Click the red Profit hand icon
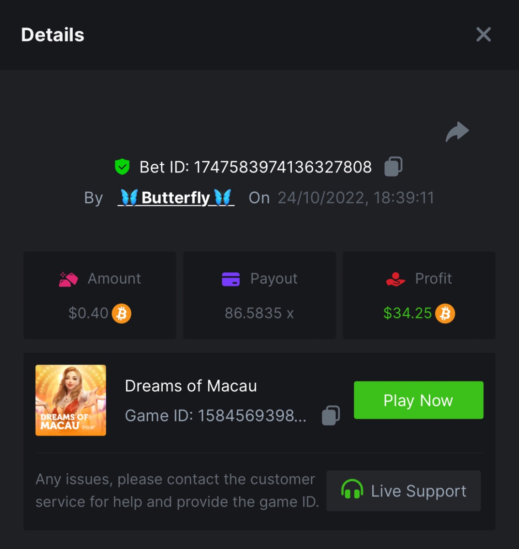 pyautogui.click(x=396, y=279)
